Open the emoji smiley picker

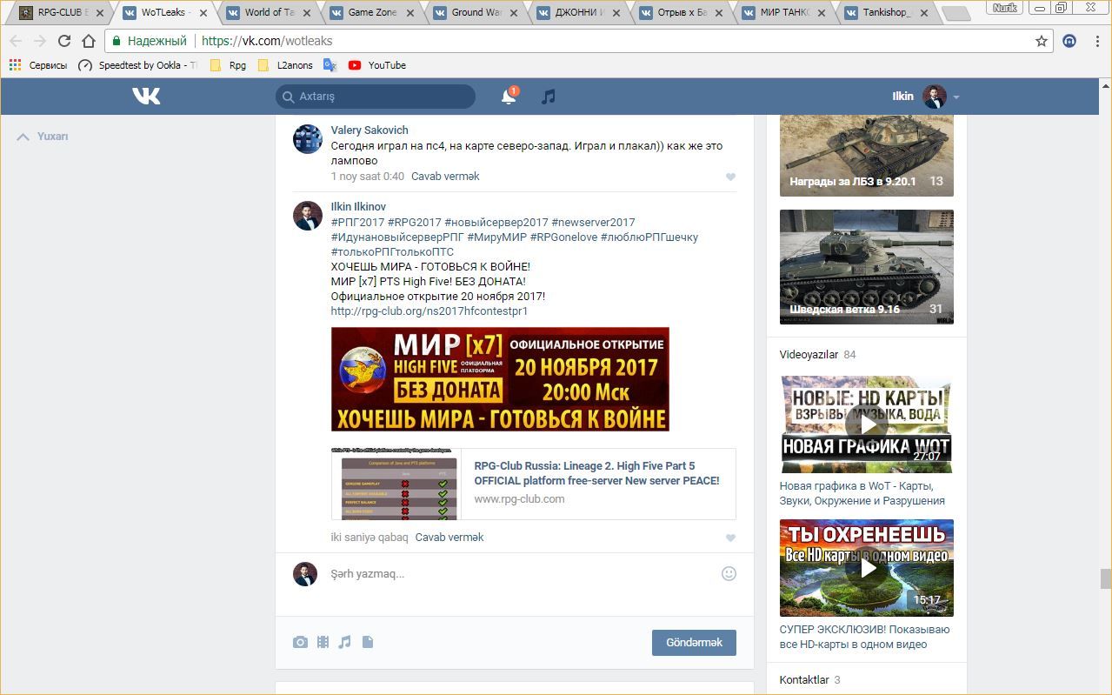point(729,573)
